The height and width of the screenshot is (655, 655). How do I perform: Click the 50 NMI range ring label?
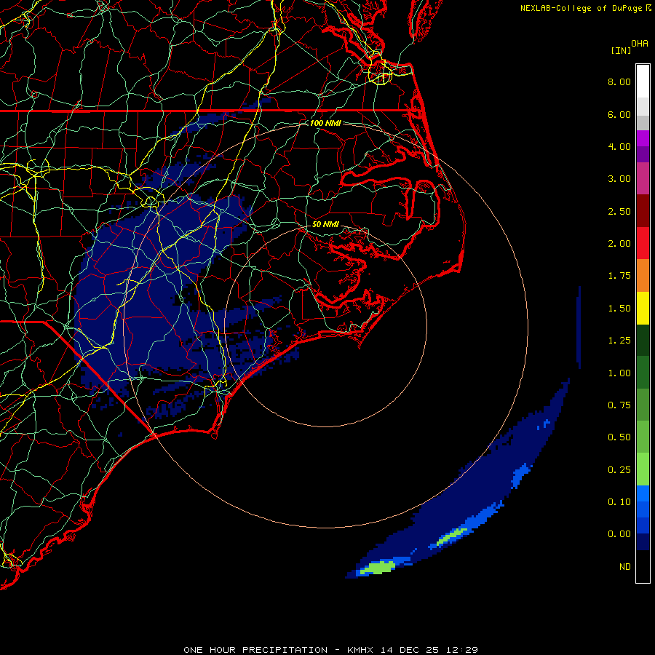325,224
